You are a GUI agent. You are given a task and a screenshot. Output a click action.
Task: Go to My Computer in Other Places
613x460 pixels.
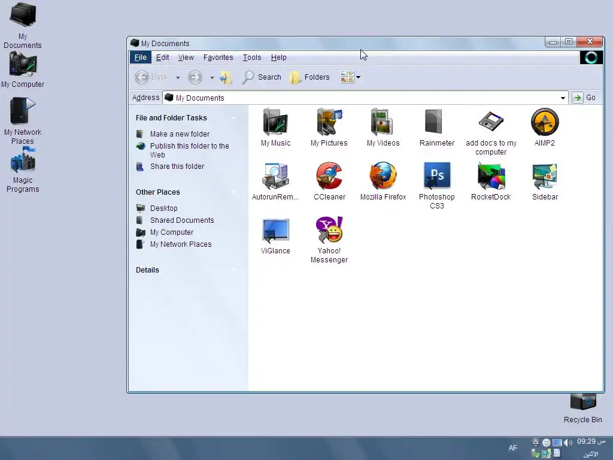[x=172, y=232]
